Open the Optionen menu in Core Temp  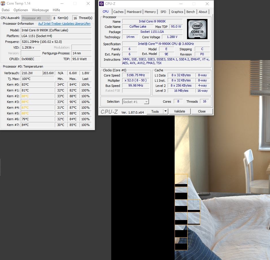coord(21,10)
